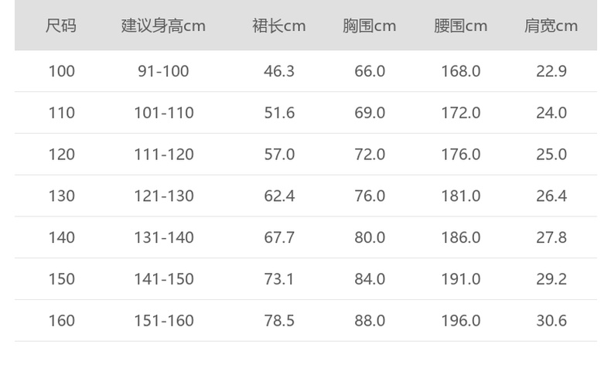Viewport: 611px width, 375px height.
Task: Click the 111-120 height range cell
Action: tap(163, 155)
